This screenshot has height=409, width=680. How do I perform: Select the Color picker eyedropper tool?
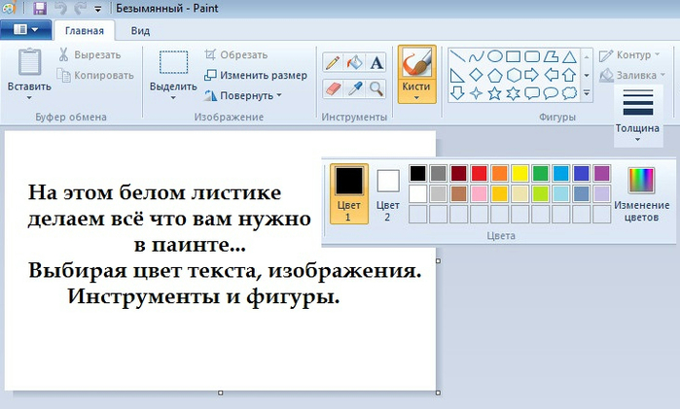coord(354,89)
